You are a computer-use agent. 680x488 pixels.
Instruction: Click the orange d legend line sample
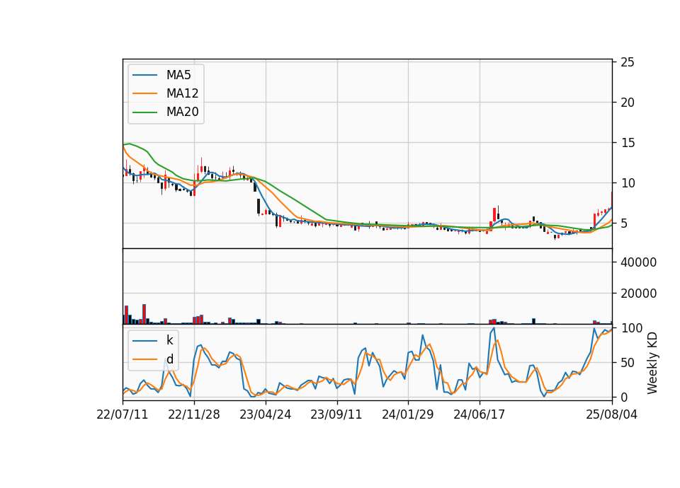pos(144,359)
